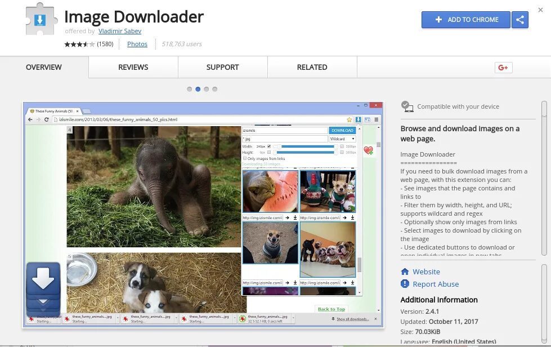Click the Report Abuse link
The width and height of the screenshot is (551, 347).
[x=436, y=284]
